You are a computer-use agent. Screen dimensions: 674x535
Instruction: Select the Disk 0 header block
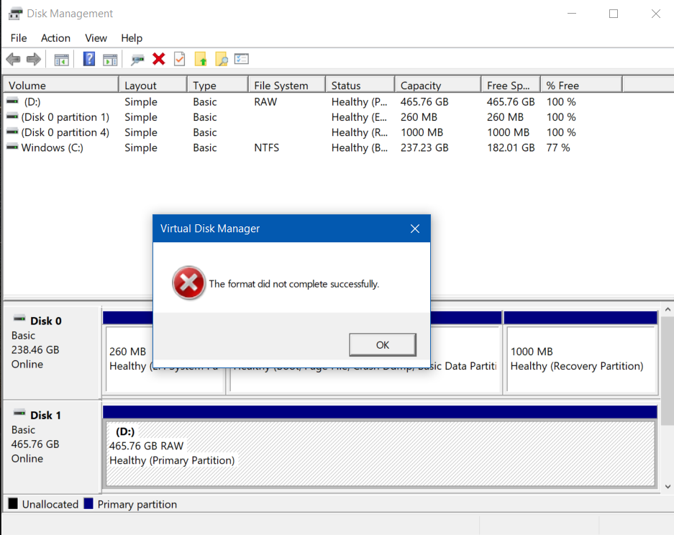tap(52, 352)
